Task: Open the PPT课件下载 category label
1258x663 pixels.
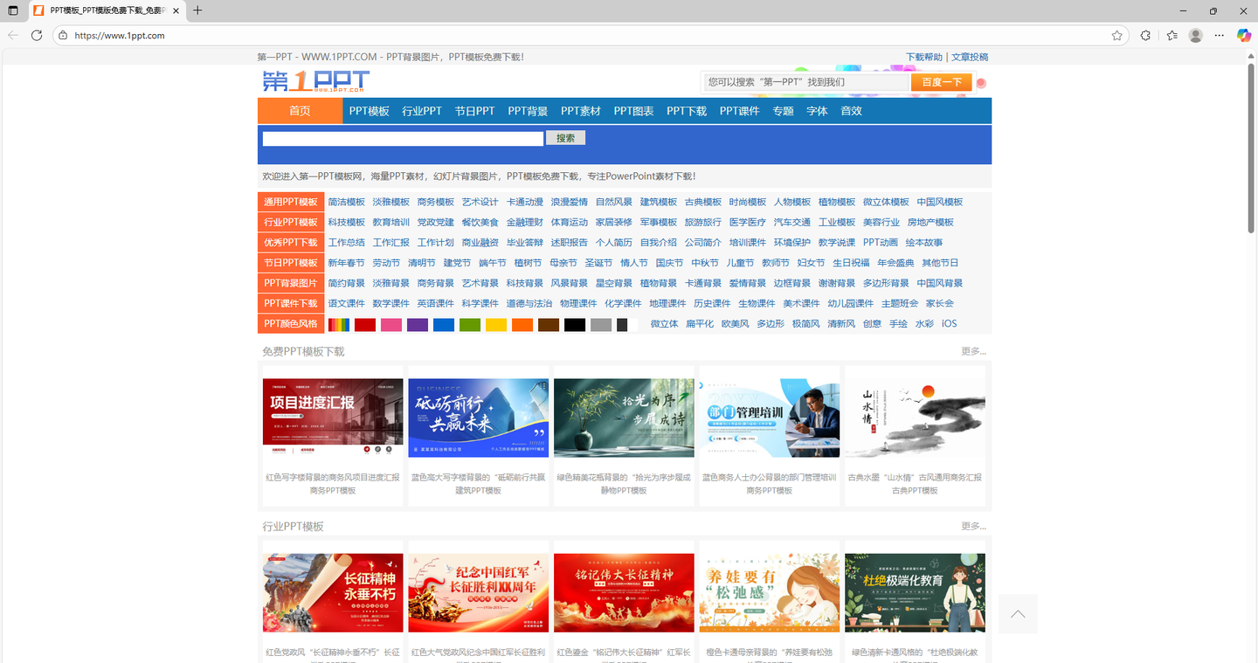Action: pyautogui.click(x=291, y=303)
